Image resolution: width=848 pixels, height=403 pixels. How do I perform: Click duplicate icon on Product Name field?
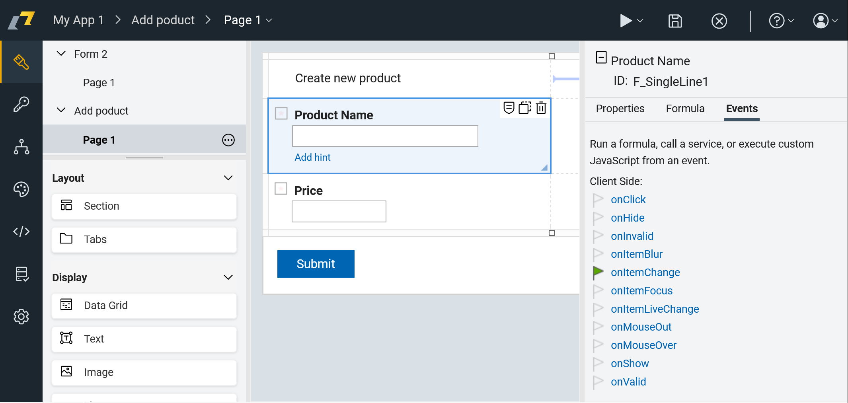coord(525,108)
